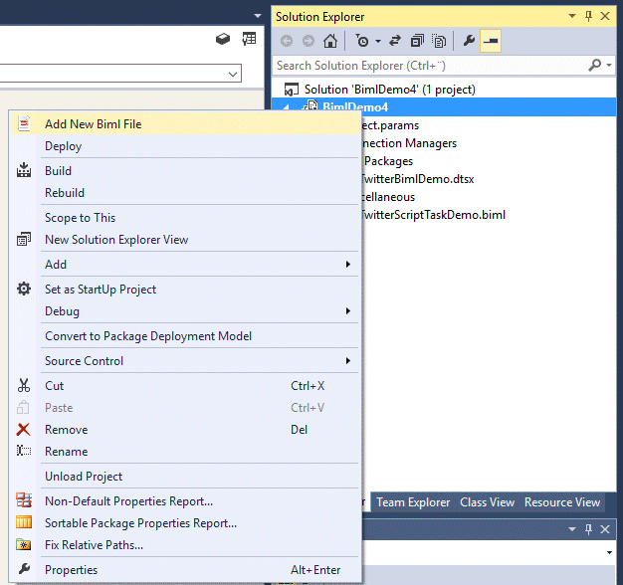Screen dimensions: 623x585
Task: Select Connection Managers tree node
Action: 410,143
